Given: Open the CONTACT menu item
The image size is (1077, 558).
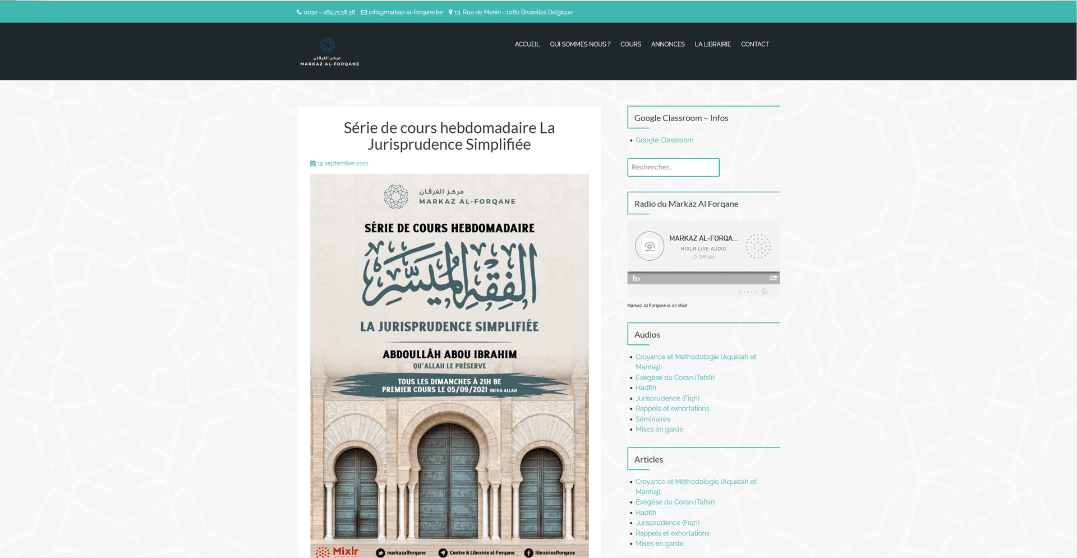Looking at the screenshot, I should click(755, 44).
